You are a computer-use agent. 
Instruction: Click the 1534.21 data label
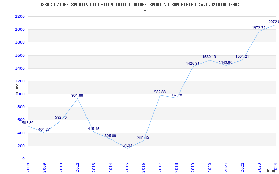click(x=242, y=57)
